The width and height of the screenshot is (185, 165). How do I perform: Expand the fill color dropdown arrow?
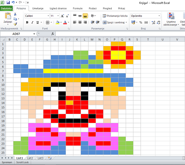pyautogui.click(x=61, y=22)
